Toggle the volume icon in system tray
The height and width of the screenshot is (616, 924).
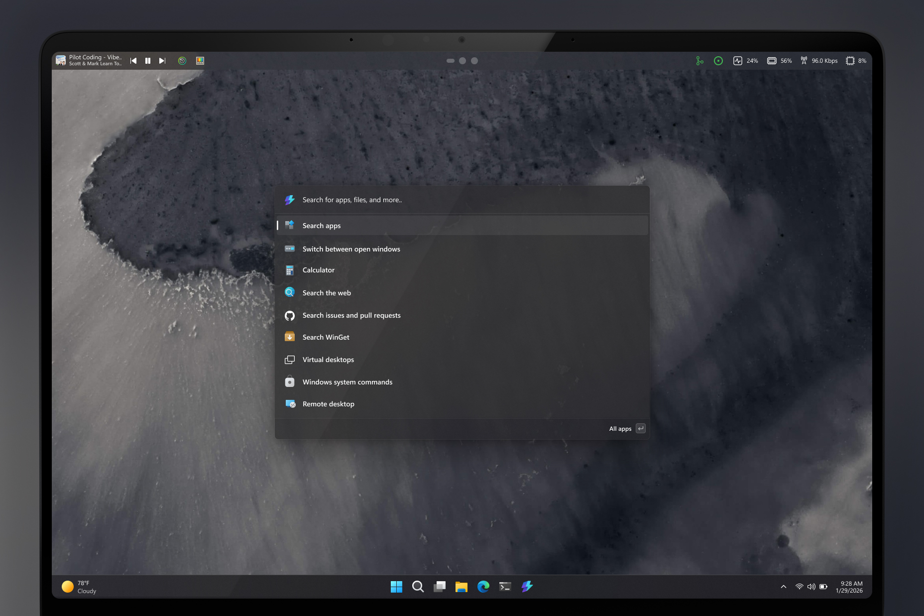[811, 587]
